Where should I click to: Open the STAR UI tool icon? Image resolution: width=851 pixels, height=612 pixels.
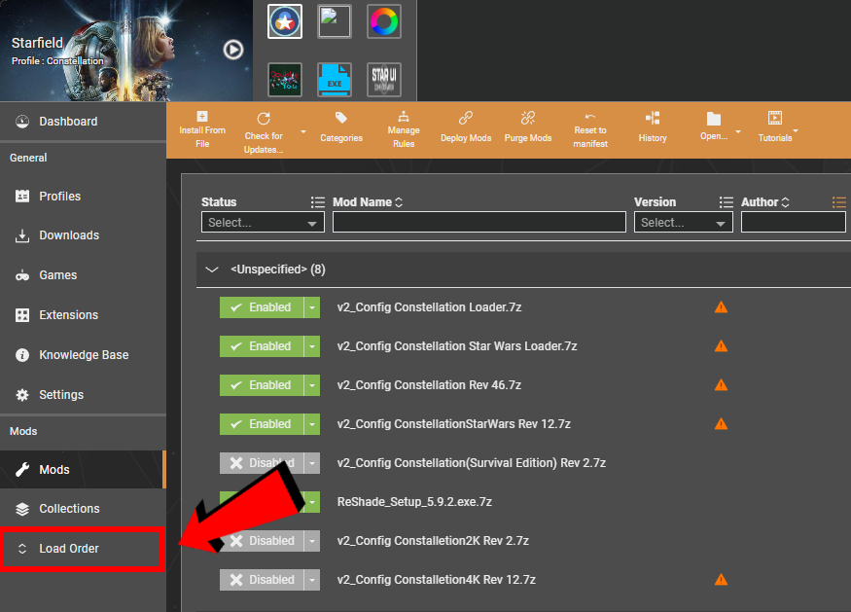click(x=384, y=80)
